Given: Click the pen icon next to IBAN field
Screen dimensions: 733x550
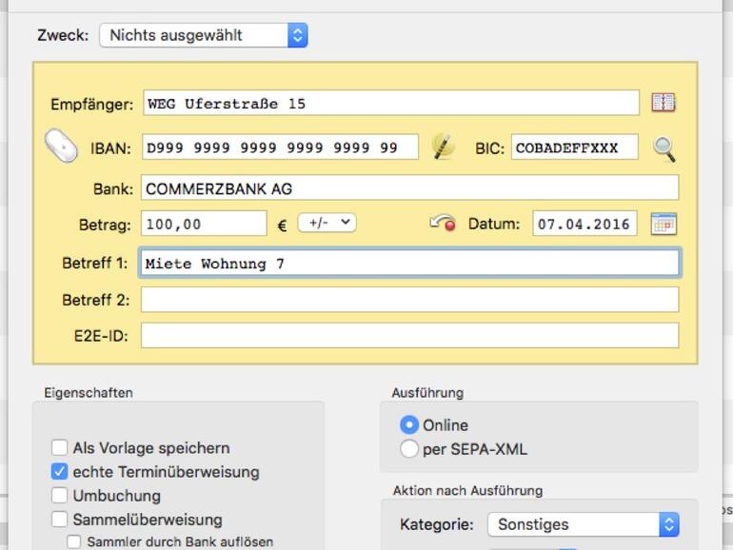Looking at the screenshot, I should pyautogui.click(x=443, y=147).
